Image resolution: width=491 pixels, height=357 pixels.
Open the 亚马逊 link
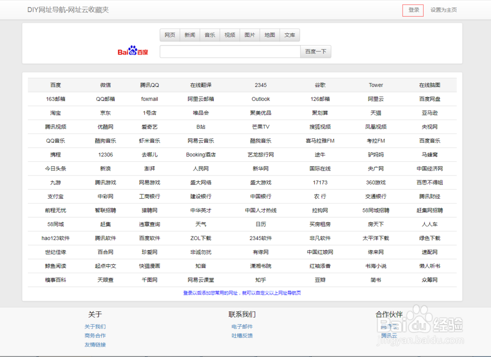point(430,113)
